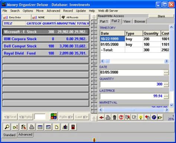
Task: Select the Microsoft Stock record row
Action: 46,32
